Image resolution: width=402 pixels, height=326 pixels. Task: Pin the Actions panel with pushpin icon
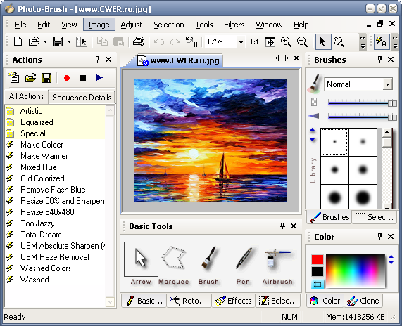click(97, 60)
